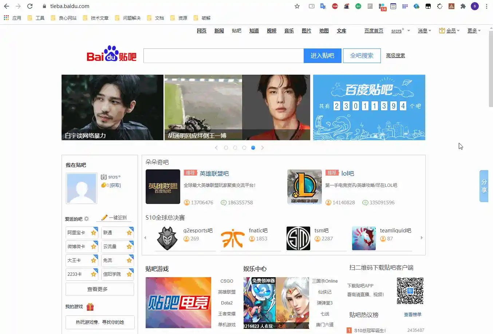The image size is (493, 334).
Task: Expand the 更多 dropdown in top navigation
Action: tap(474, 31)
